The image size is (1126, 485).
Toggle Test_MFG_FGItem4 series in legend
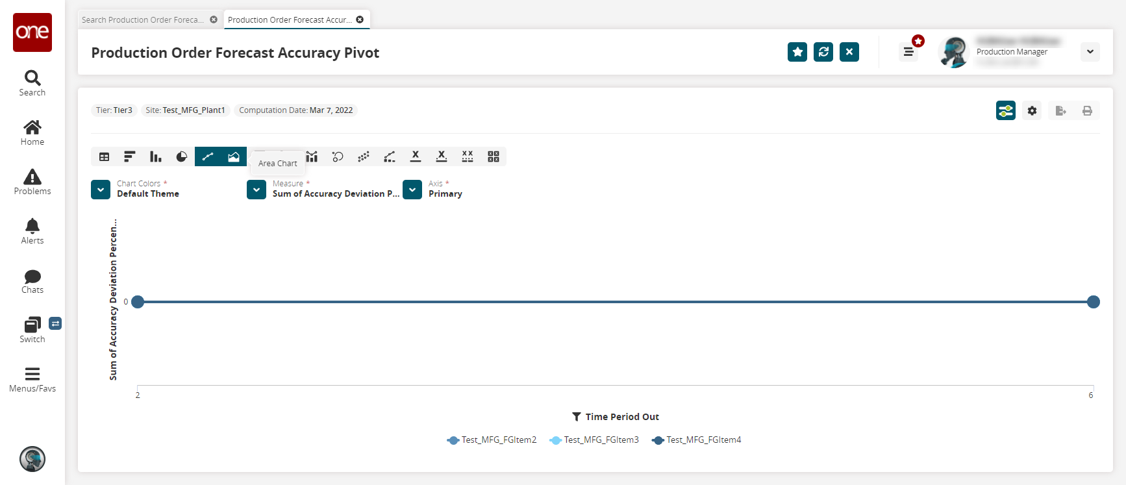[x=703, y=440]
